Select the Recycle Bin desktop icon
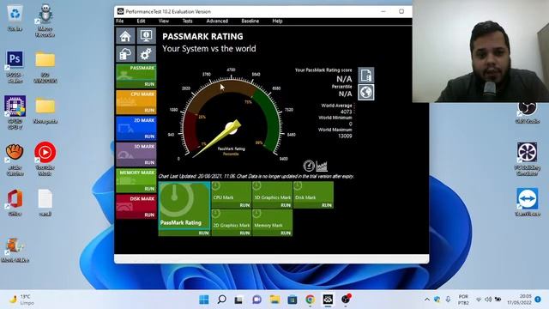Image resolution: width=549 pixels, height=309 pixels. point(15,18)
